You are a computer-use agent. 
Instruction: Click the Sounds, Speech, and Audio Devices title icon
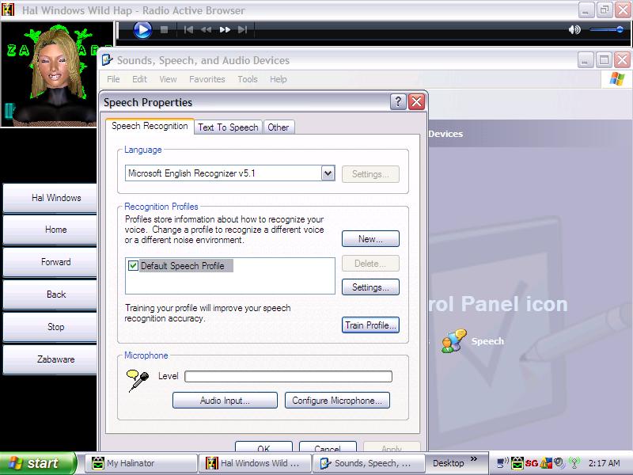tap(108, 60)
